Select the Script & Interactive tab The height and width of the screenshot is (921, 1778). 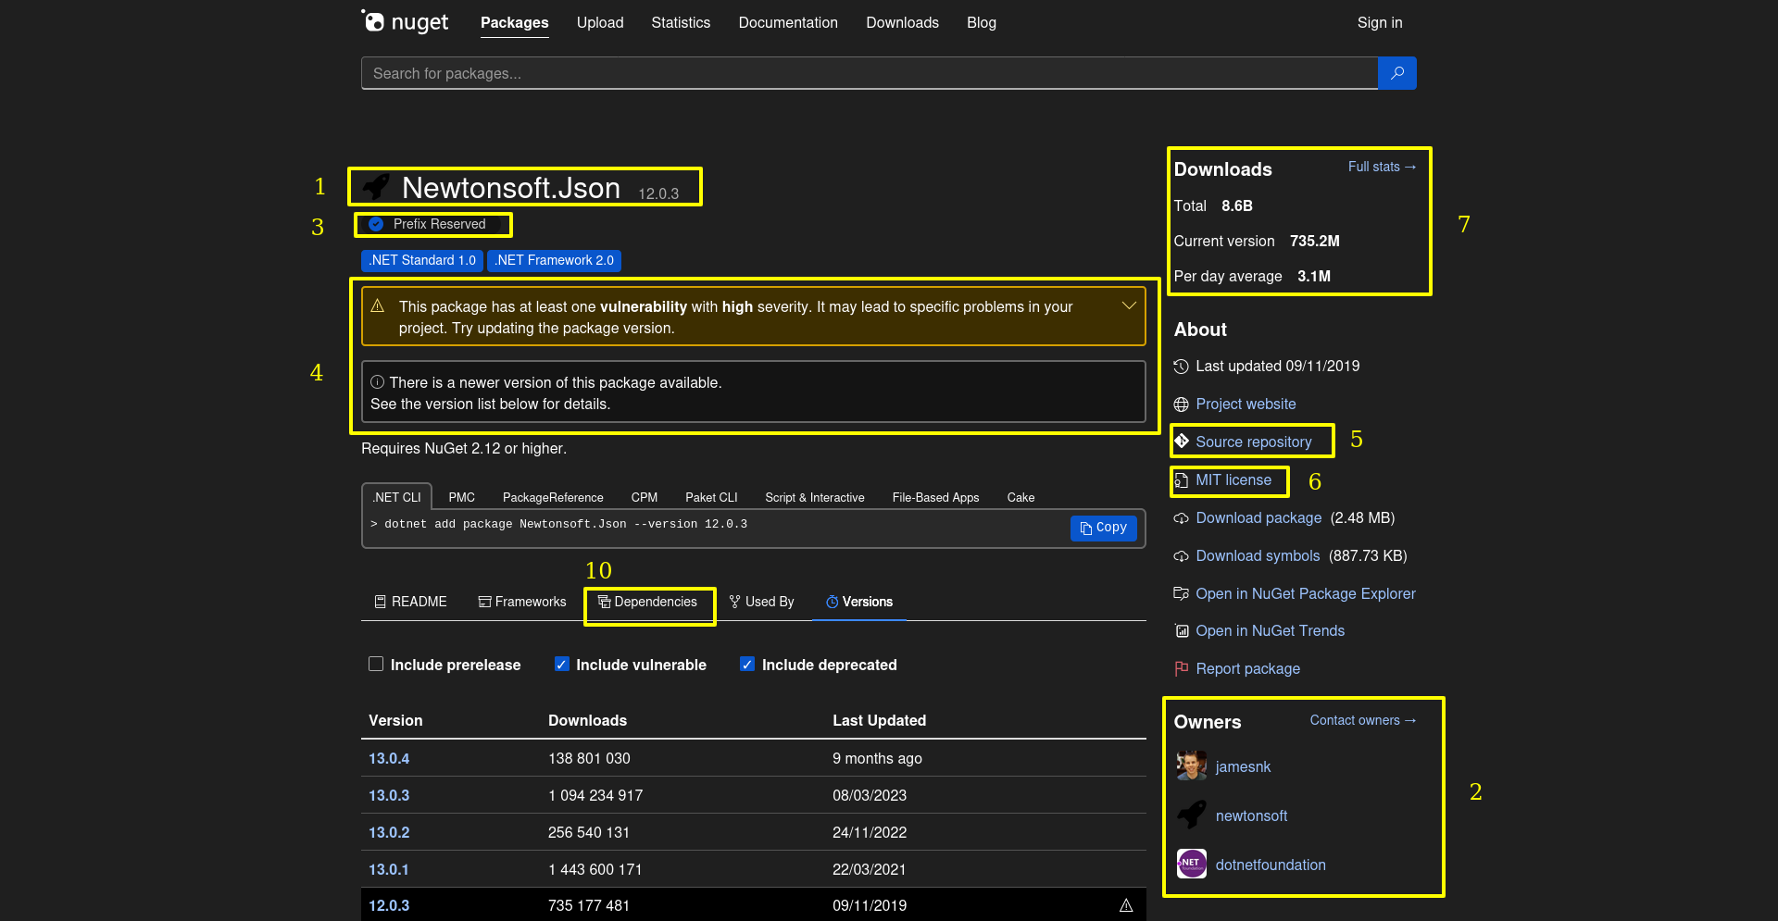point(815,497)
